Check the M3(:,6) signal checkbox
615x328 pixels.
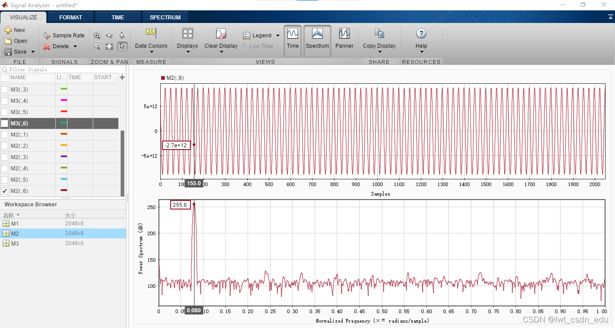(x=5, y=123)
